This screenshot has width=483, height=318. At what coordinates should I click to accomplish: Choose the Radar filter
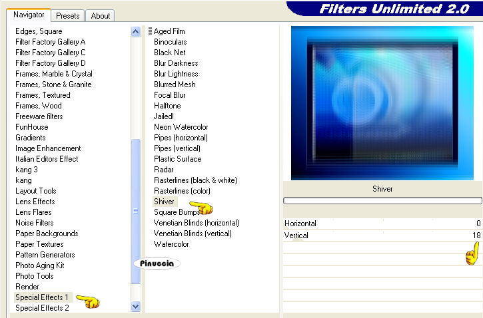pos(164,170)
